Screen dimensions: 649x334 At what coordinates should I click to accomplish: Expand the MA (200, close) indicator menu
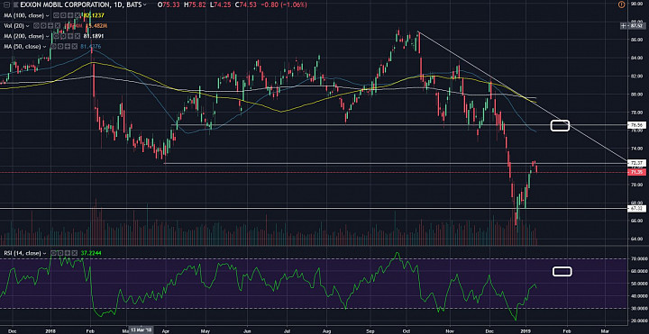click(x=48, y=36)
